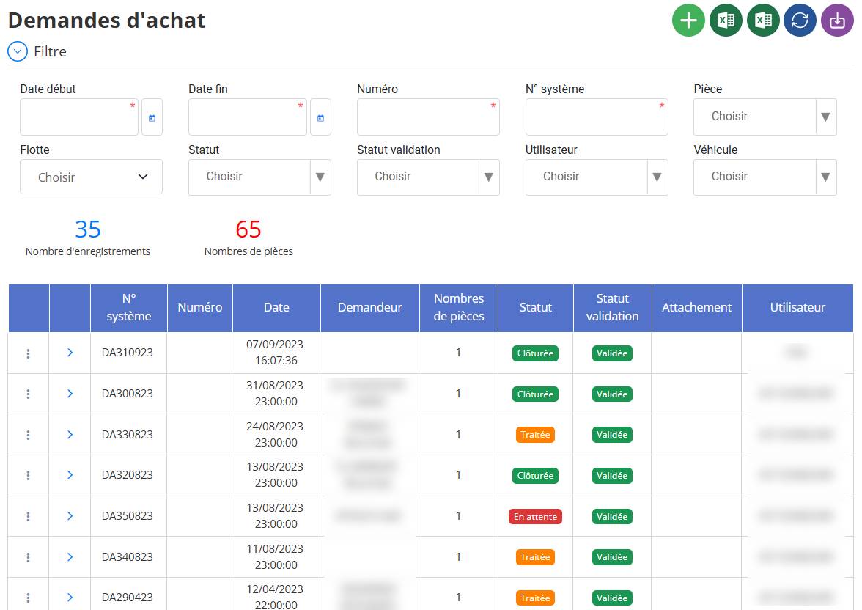Click the Statut validation column header
Image resolution: width=862 pixels, height=610 pixels.
pyautogui.click(x=613, y=307)
